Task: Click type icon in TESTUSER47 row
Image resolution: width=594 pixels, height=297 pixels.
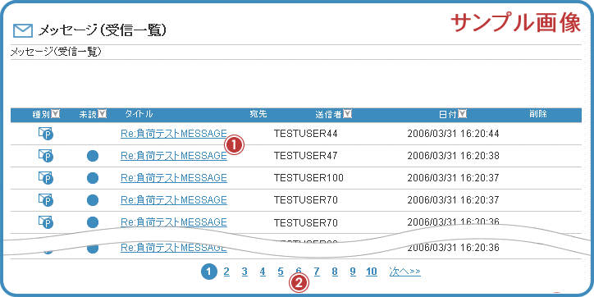Action: 46,156
